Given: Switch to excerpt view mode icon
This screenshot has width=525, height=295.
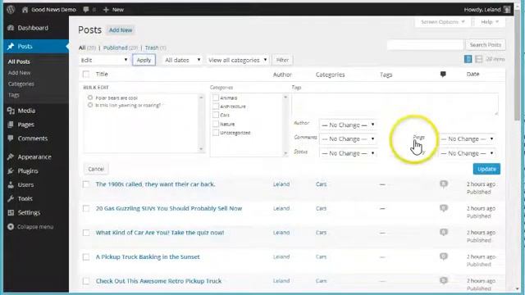Looking at the screenshot, I should coord(479,59).
